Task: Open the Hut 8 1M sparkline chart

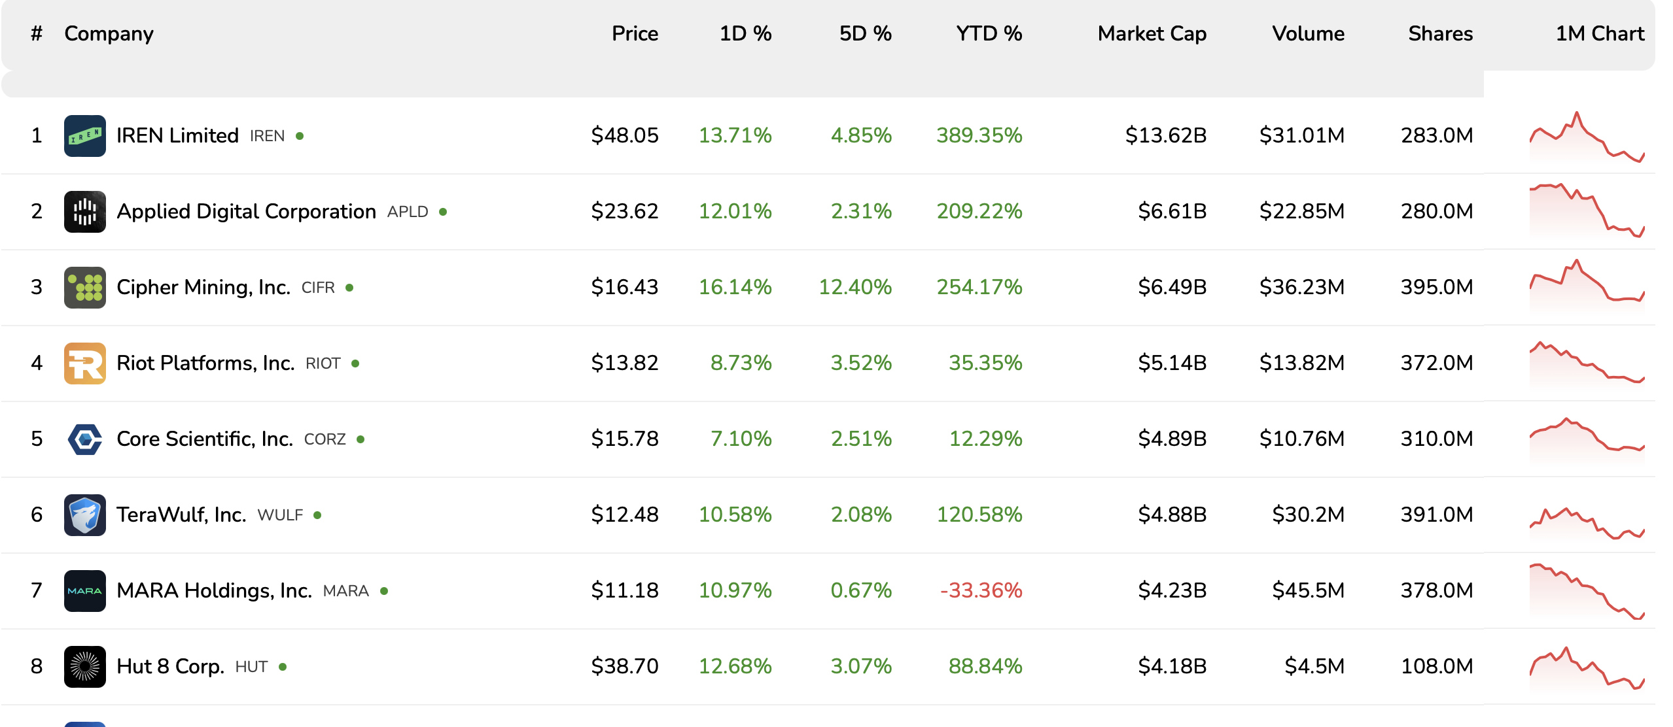Action: tap(1586, 668)
